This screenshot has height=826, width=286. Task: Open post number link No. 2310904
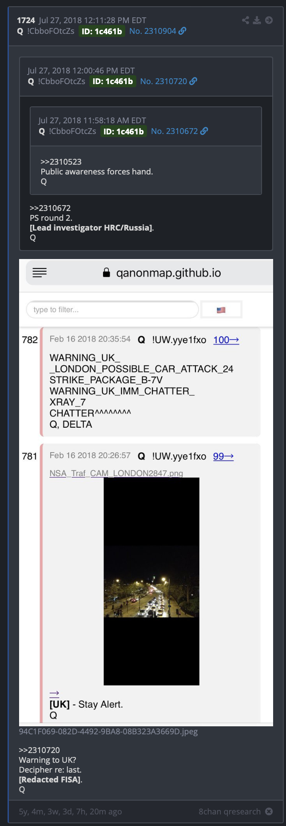[x=153, y=31]
